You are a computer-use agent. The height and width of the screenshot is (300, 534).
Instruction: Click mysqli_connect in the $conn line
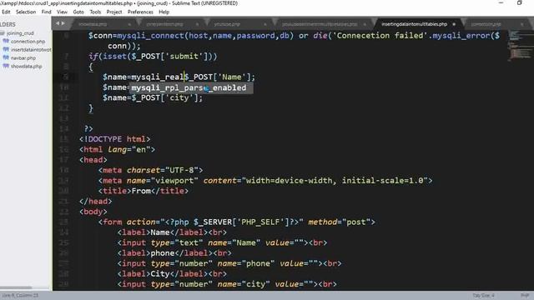pos(150,36)
